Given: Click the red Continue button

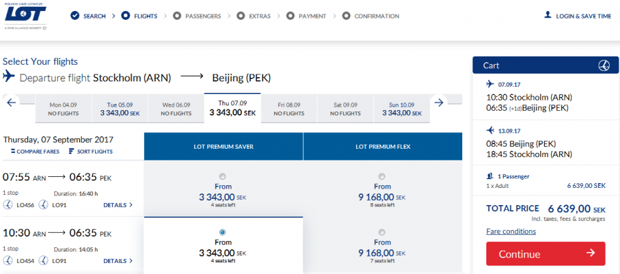Looking at the screenshot, I should click(546, 253).
